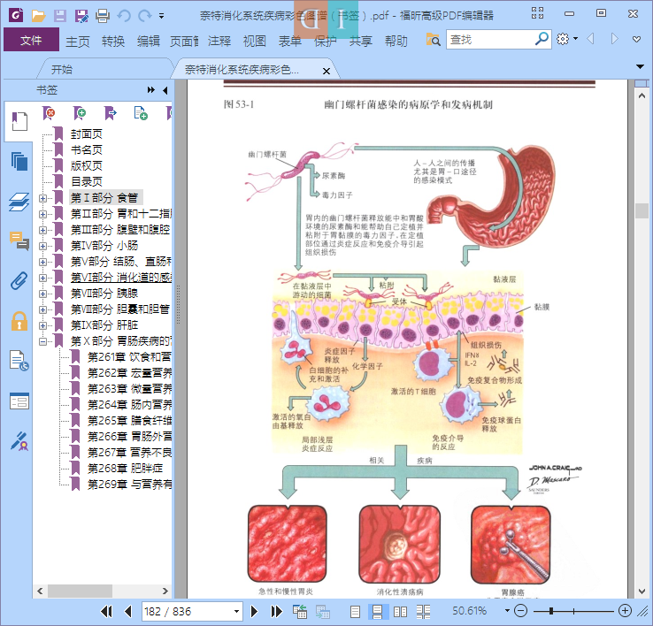Image resolution: width=653 pixels, height=626 pixels.
Task: Open the 表单 ribbon tab
Action: pyautogui.click(x=290, y=41)
